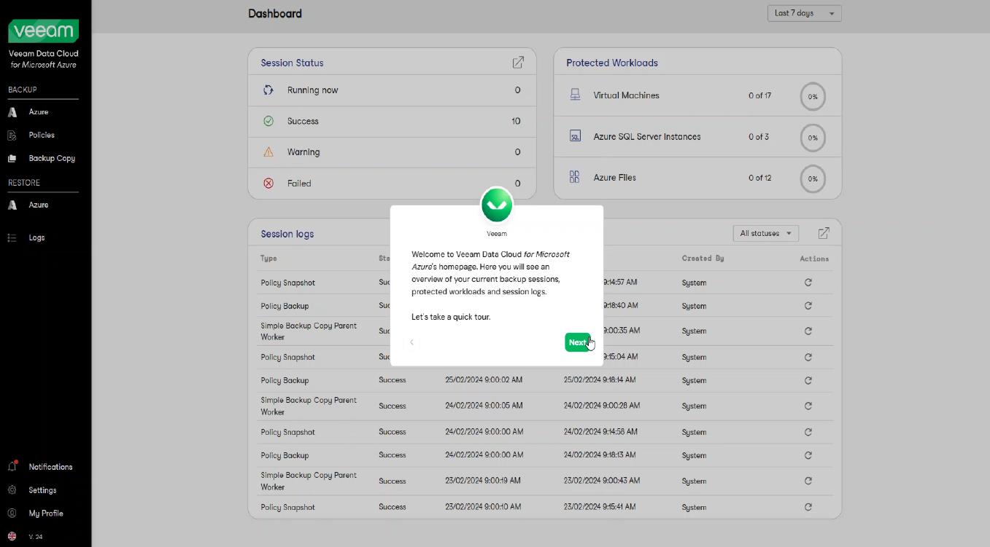Open the All statuses filter dropdown
The image size is (990, 547).
tap(765, 233)
